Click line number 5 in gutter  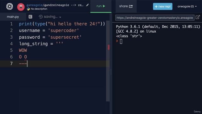11,50
